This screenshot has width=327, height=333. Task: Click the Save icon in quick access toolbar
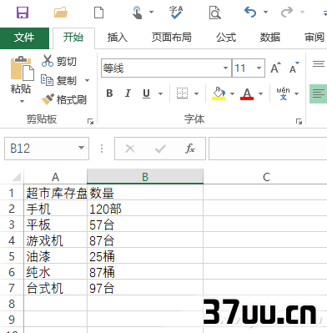pyautogui.click(x=23, y=13)
